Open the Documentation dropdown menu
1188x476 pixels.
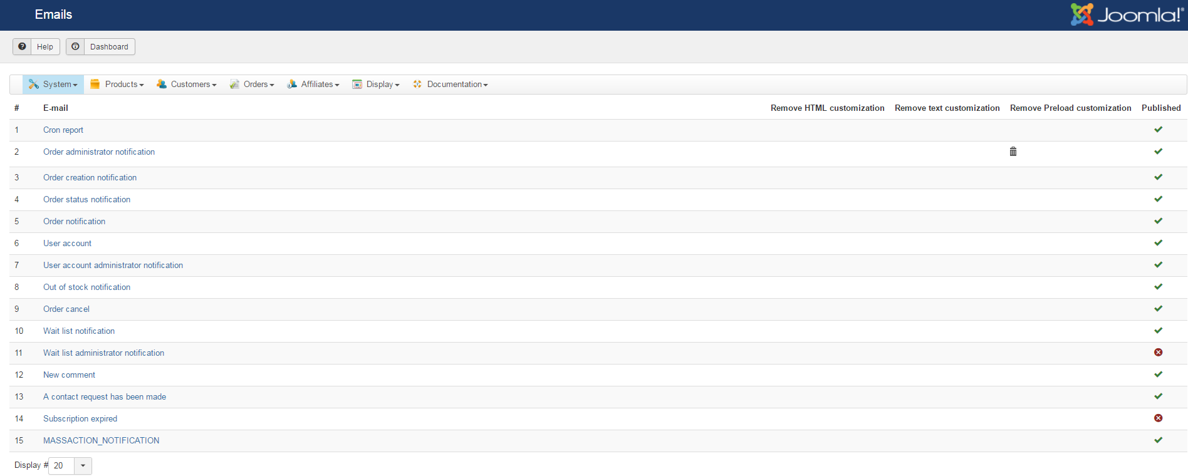(x=451, y=84)
